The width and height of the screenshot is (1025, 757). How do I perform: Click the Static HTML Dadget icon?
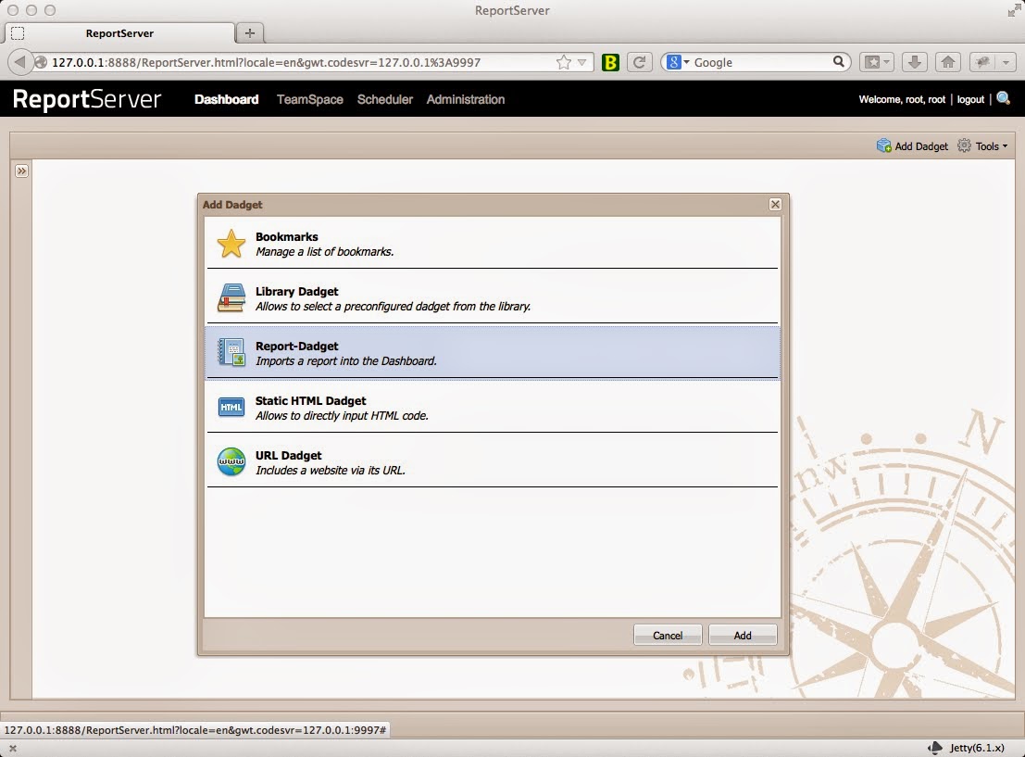pos(231,407)
